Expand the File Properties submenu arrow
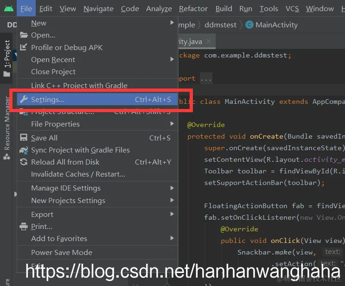 [172, 124]
